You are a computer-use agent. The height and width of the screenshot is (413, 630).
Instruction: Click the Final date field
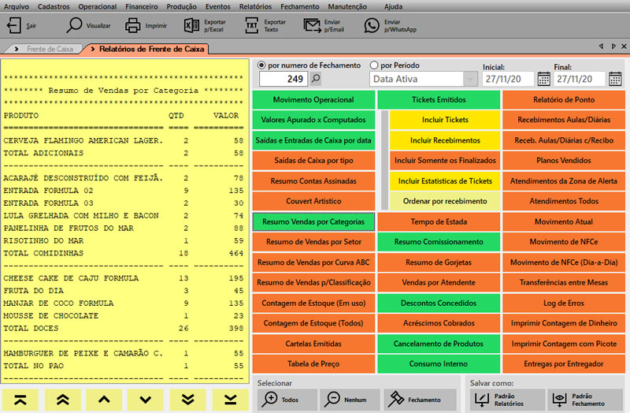coord(579,79)
